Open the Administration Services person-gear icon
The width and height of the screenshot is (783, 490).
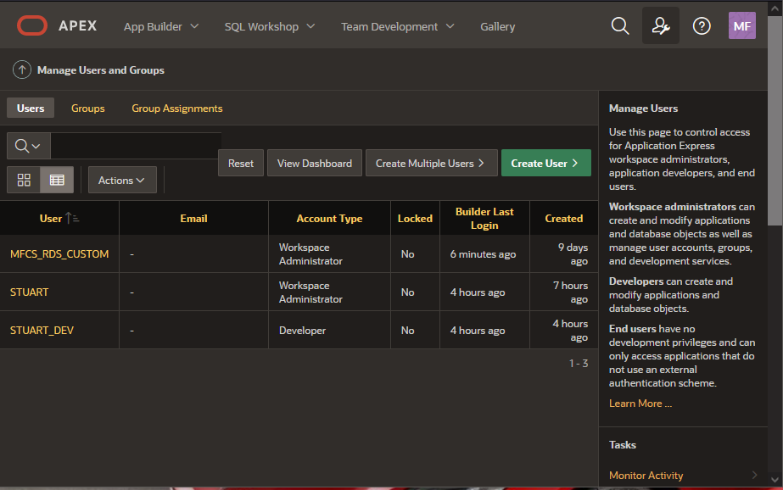click(x=660, y=25)
